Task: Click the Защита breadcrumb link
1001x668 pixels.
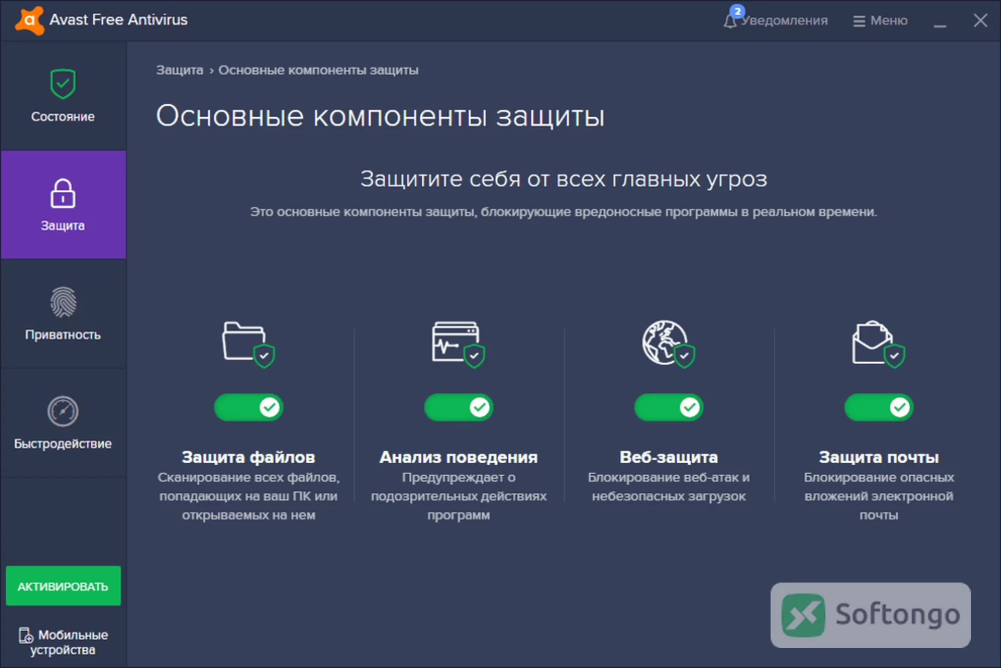Action: click(x=179, y=70)
